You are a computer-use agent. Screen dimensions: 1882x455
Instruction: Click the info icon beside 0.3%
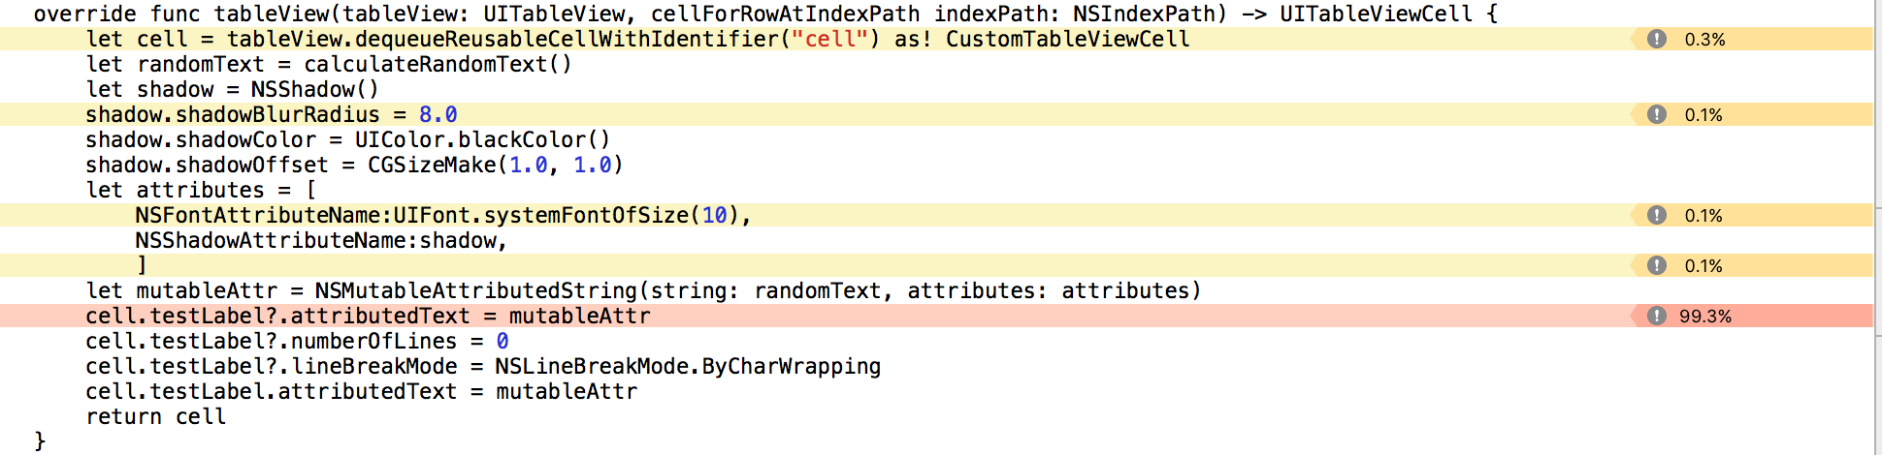pyautogui.click(x=1657, y=39)
